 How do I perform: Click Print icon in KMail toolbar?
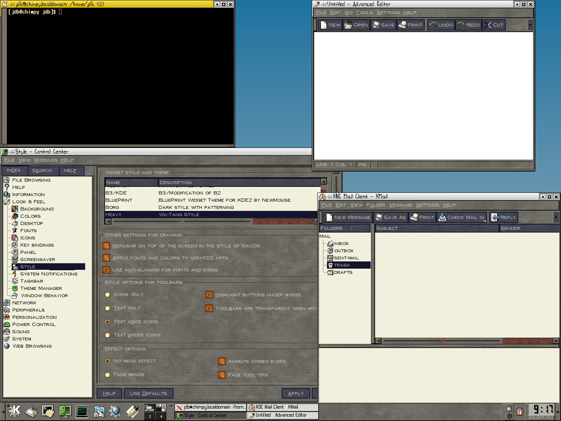click(414, 217)
